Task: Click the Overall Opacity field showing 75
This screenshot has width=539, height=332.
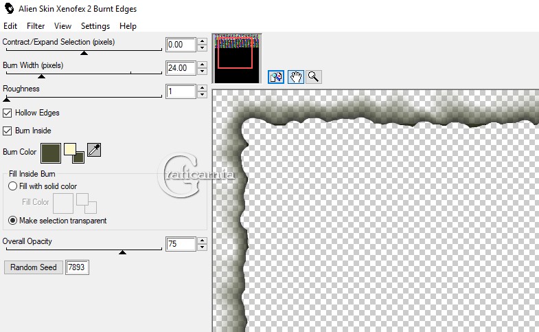Action: [181, 244]
